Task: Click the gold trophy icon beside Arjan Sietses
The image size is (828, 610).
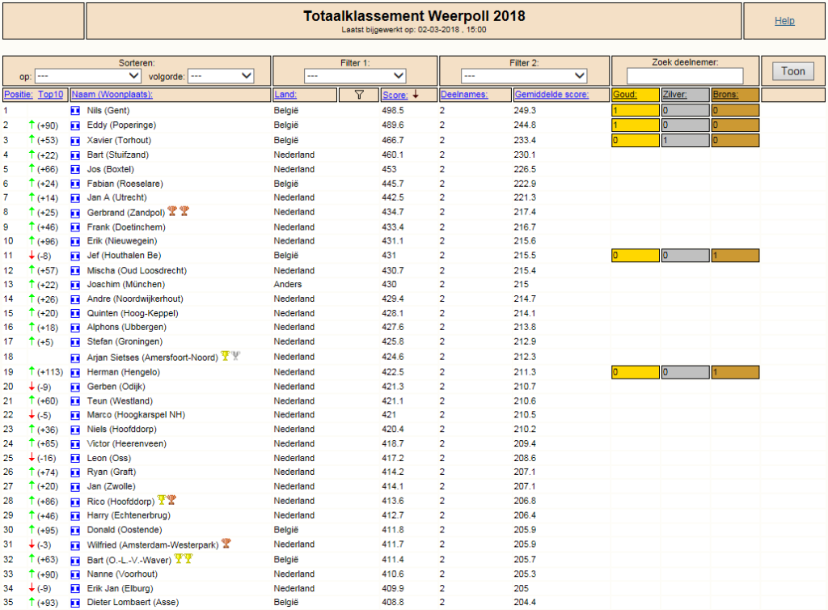Action: pyautogui.click(x=225, y=356)
